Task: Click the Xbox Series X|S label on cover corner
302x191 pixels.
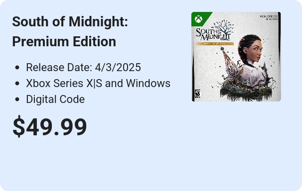Action: point(269,18)
